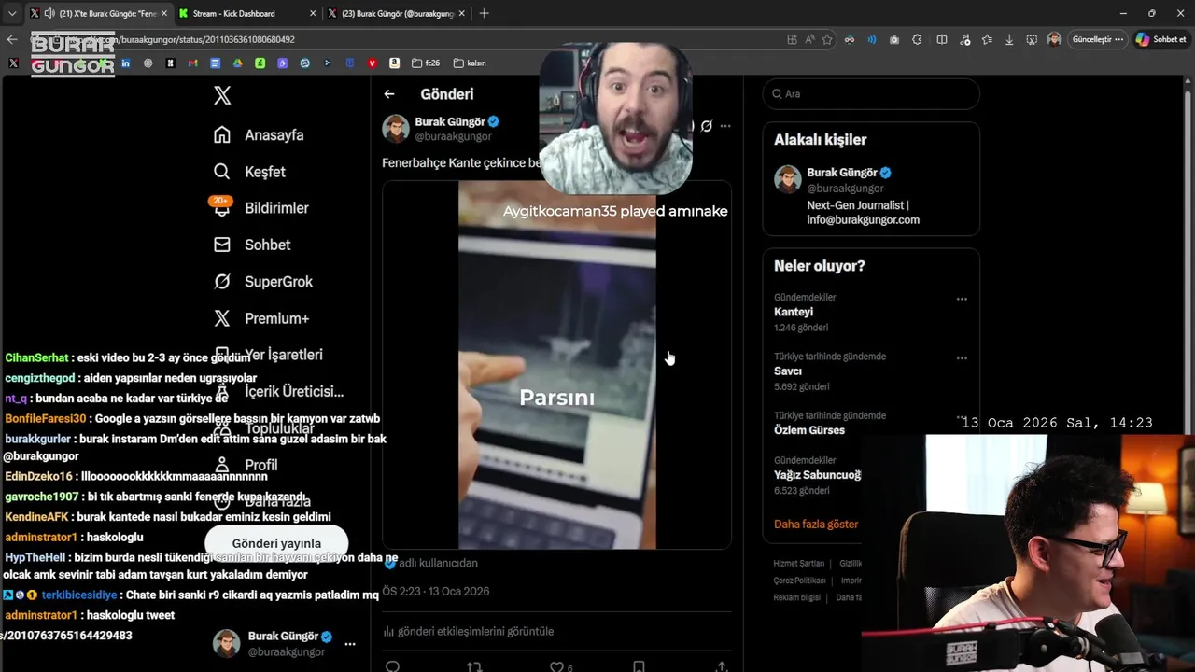The width and height of the screenshot is (1195, 672).
Task: Open the Grok icon on the post header
Action: point(707,126)
